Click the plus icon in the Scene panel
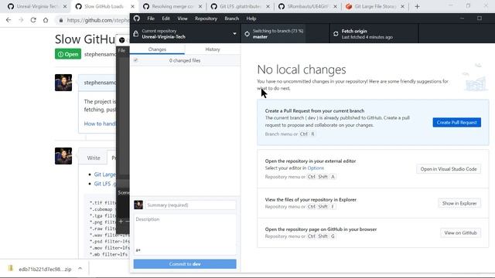Screen dimensions: 495x278 (121, 222)
